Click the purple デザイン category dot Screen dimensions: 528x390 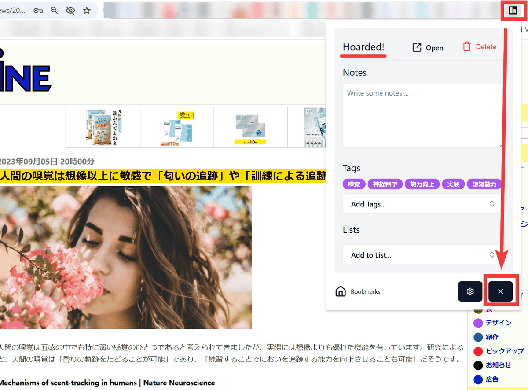tap(478, 323)
